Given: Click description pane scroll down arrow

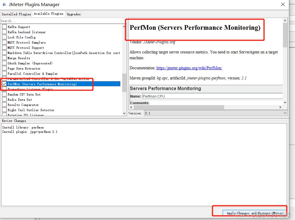Looking at the screenshot, I should pyautogui.click(x=285, y=102).
